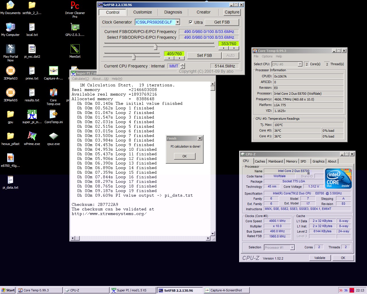Image resolution: width=367 pixels, height=294 pixels.
Task: Select the super_pi_mod desktop icon
Action: 32,117
